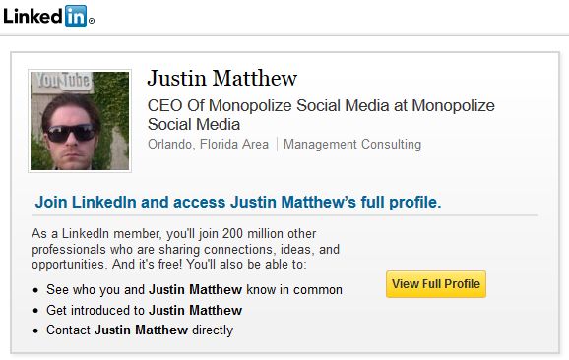Open the Join LinkedIn full profile link
This screenshot has height=360, width=569.
click(x=238, y=202)
